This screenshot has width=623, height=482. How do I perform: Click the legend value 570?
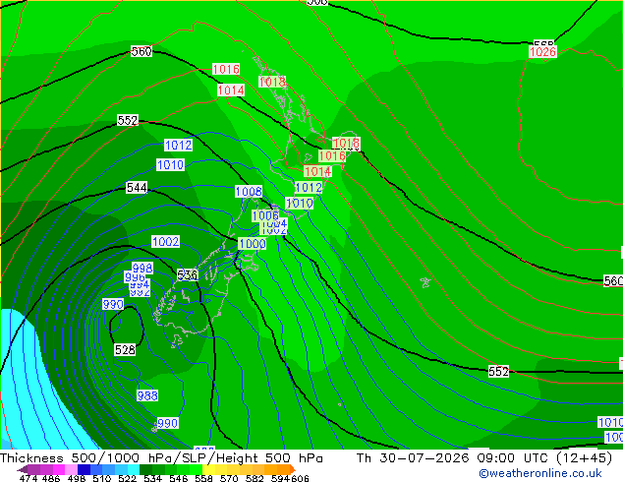click(229, 478)
